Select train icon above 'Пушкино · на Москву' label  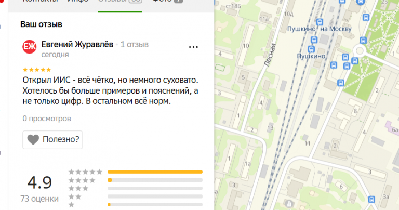coord(320,22)
